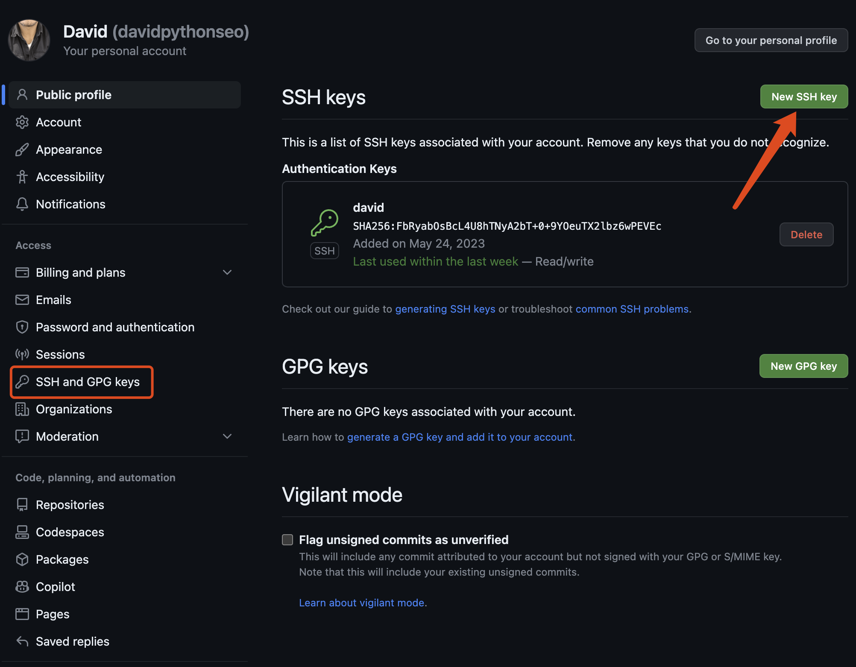This screenshot has height=667, width=856.
Task: Click the Accessibility figure icon
Action: (22, 177)
